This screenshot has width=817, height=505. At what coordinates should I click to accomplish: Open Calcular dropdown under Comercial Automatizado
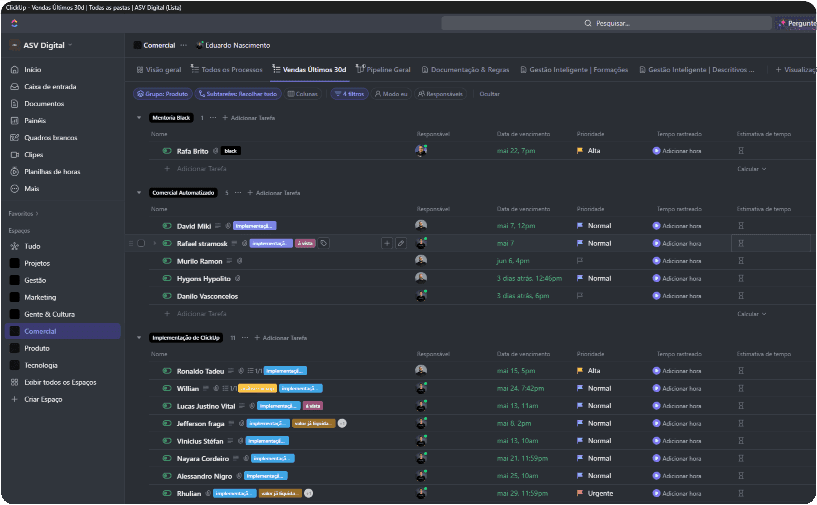tap(752, 314)
